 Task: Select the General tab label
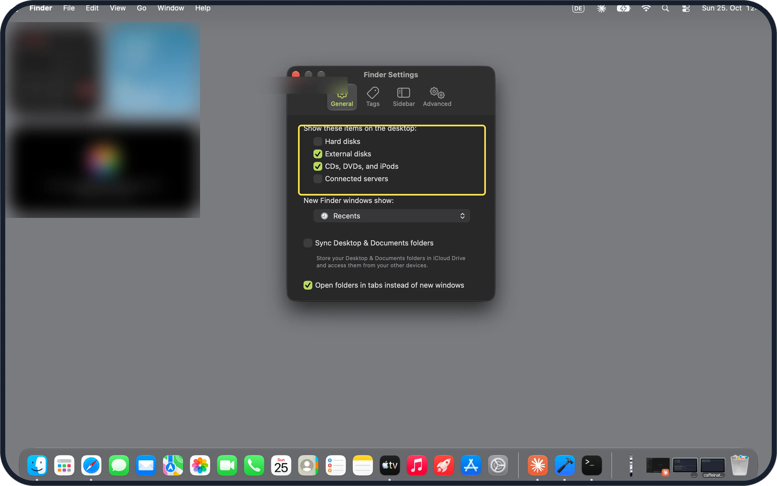point(342,104)
